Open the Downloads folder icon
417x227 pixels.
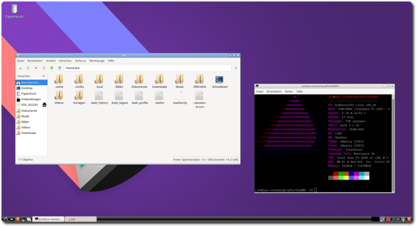click(160, 81)
